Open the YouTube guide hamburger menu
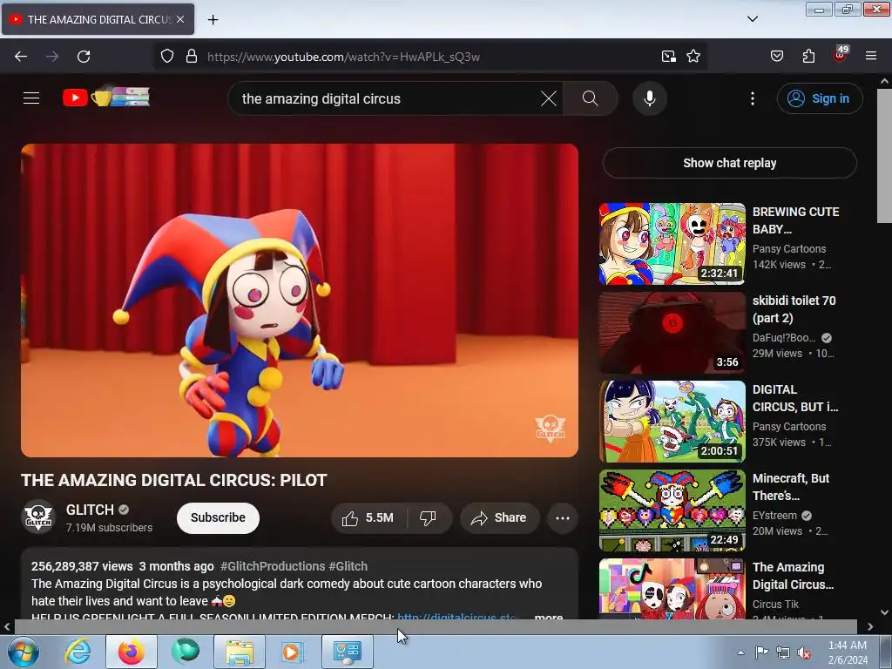Viewport: 892px width, 669px height. click(31, 98)
